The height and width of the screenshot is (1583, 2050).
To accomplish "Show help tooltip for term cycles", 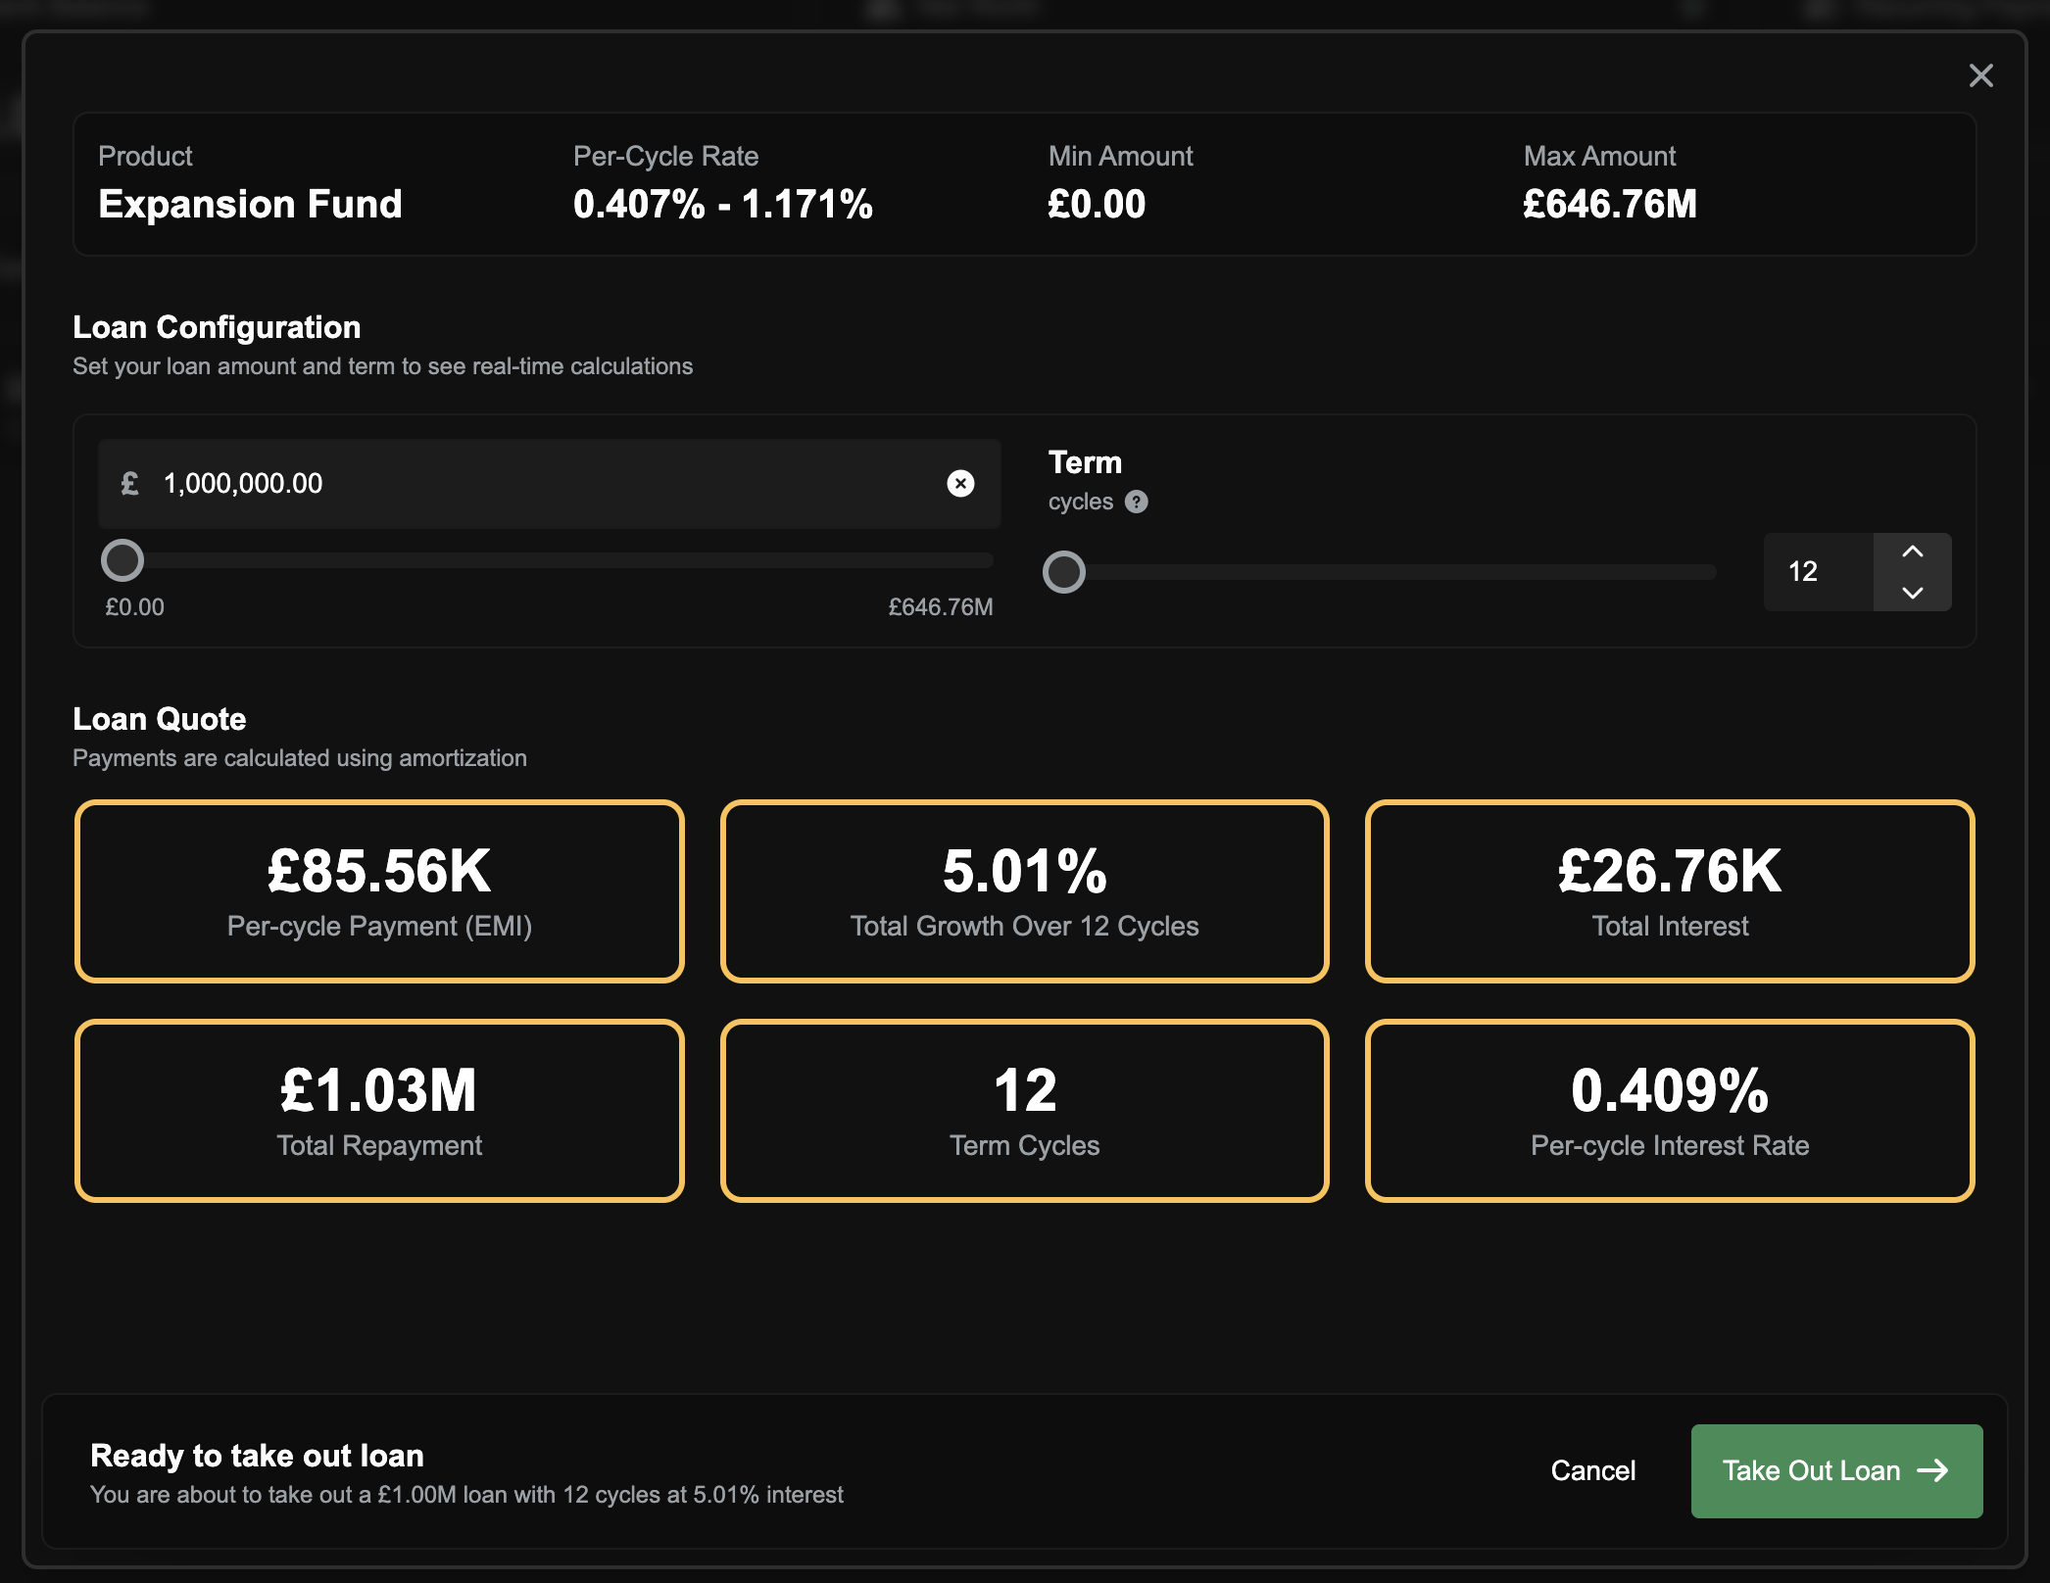I will coord(1136,502).
